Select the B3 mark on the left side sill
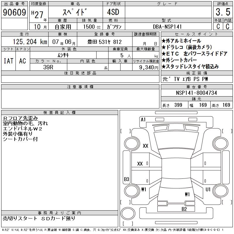The image size is (234, 234). pyautogui.click(x=127, y=179)
